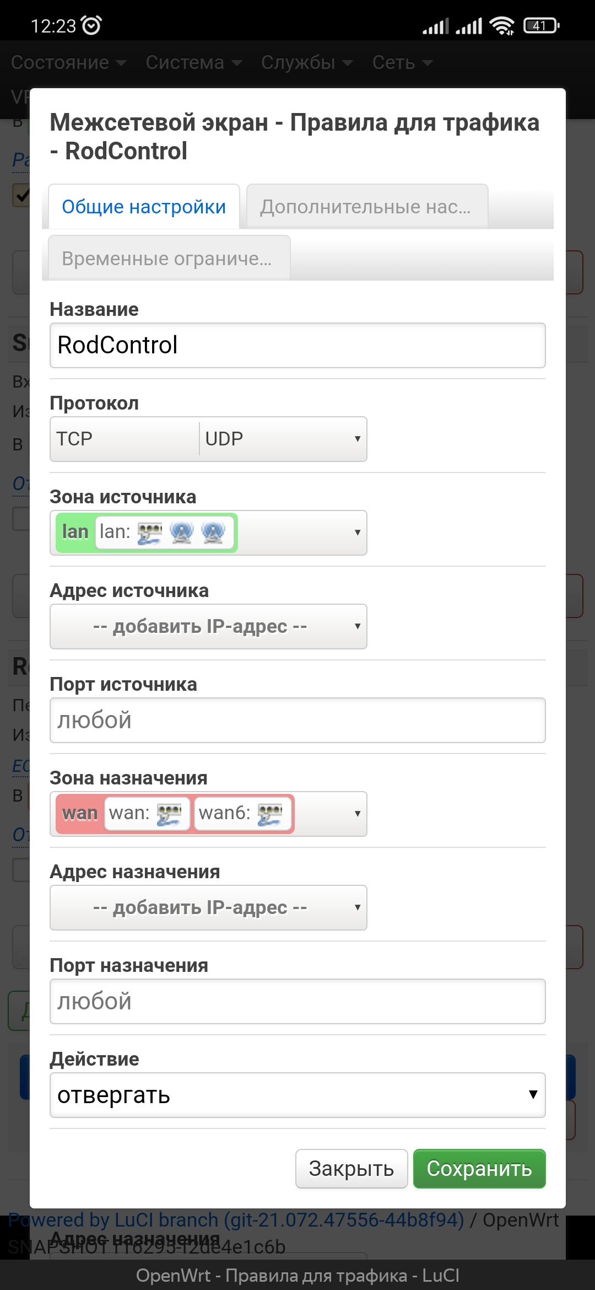Open the Протокол dropdown arrow
This screenshot has height=1290, width=595.
(x=357, y=439)
